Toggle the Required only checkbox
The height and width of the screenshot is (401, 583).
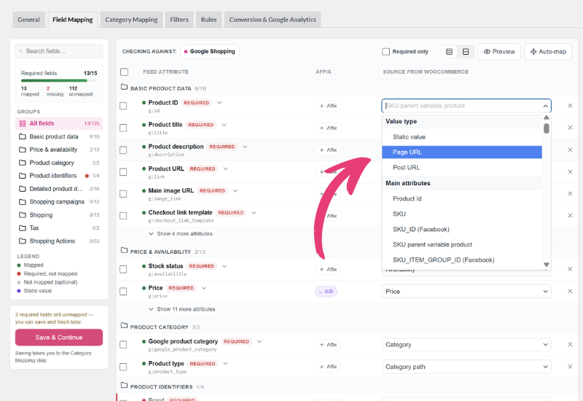[x=386, y=52]
